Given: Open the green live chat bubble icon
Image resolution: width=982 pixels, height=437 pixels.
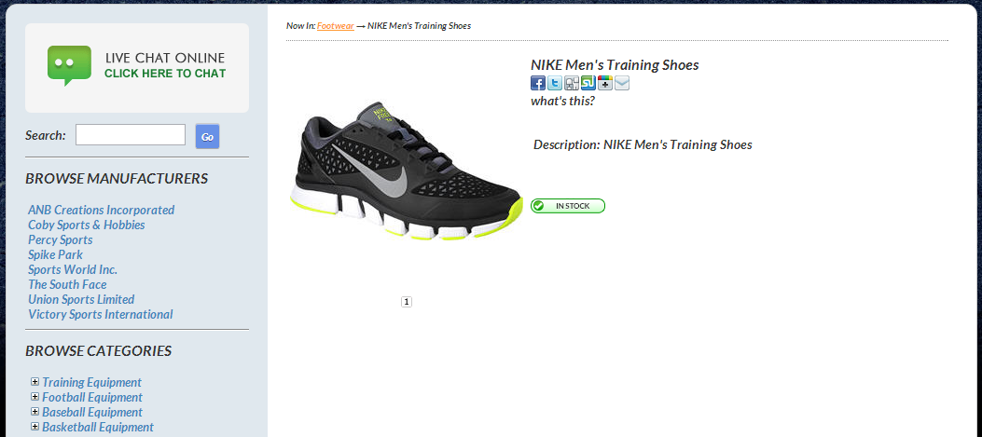Looking at the screenshot, I should (69, 65).
